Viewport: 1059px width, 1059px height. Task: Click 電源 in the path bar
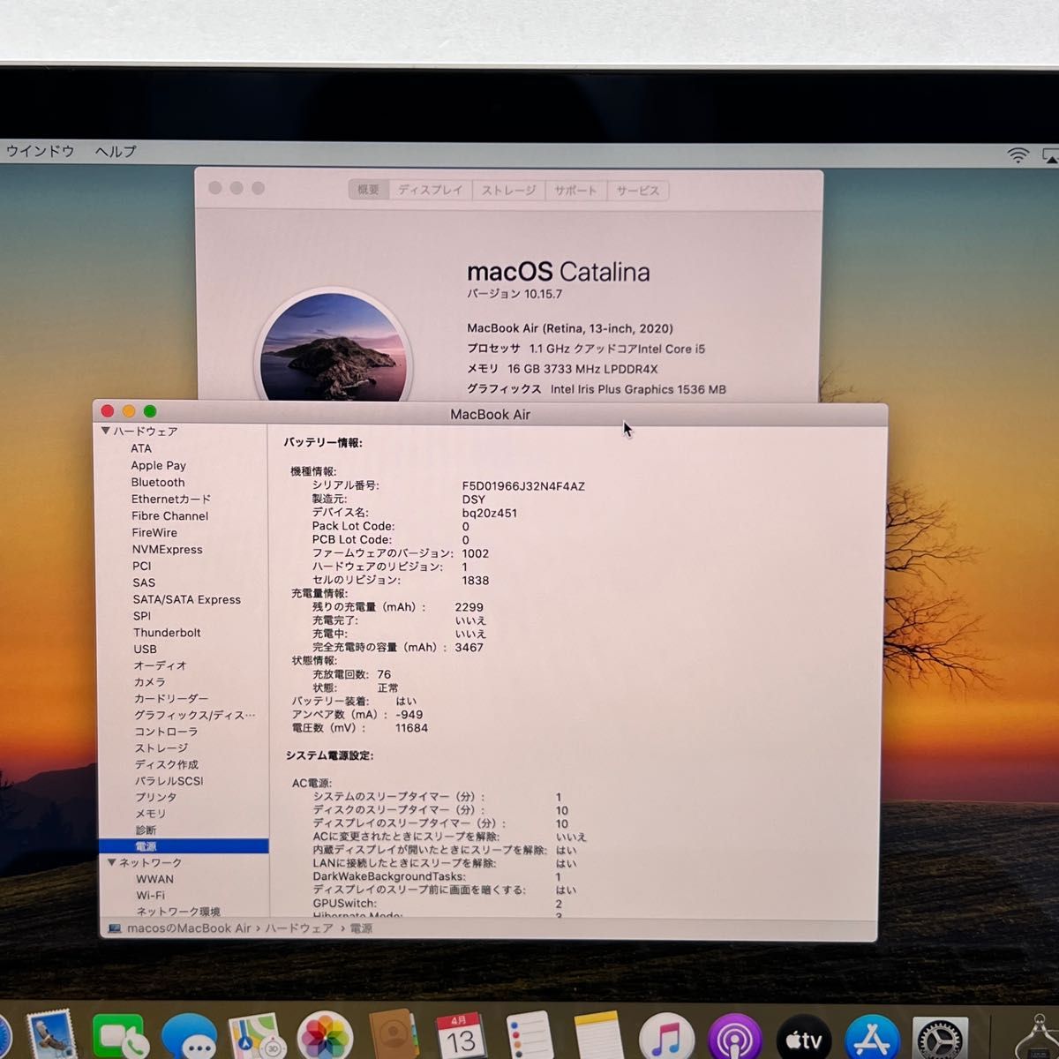tap(361, 928)
